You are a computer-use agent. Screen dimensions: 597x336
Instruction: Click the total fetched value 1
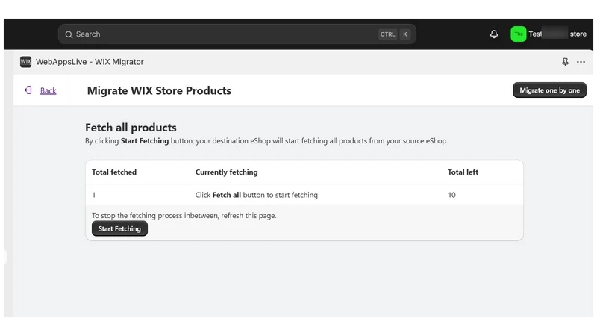point(94,195)
